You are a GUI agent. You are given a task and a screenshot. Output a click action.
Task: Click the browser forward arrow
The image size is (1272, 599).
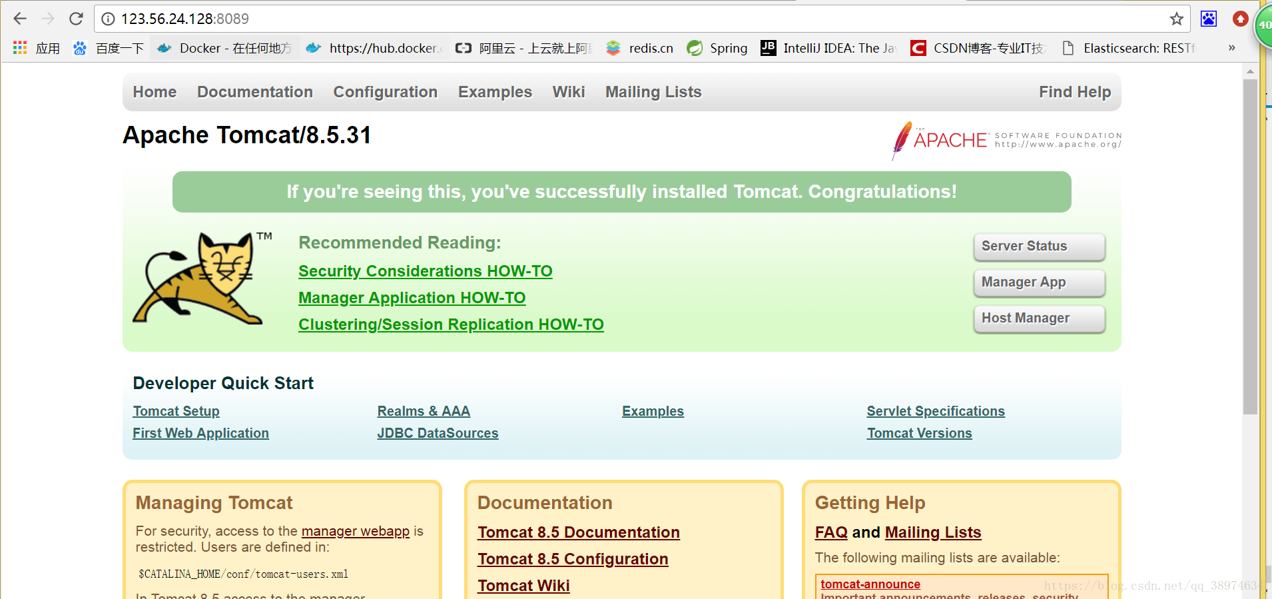click(x=48, y=19)
